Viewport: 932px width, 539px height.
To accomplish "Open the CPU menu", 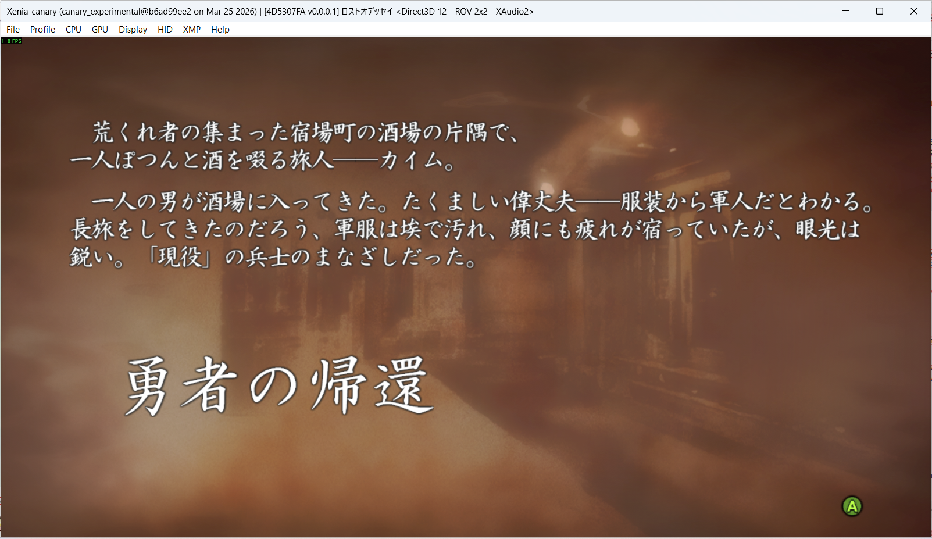I will [73, 30].
